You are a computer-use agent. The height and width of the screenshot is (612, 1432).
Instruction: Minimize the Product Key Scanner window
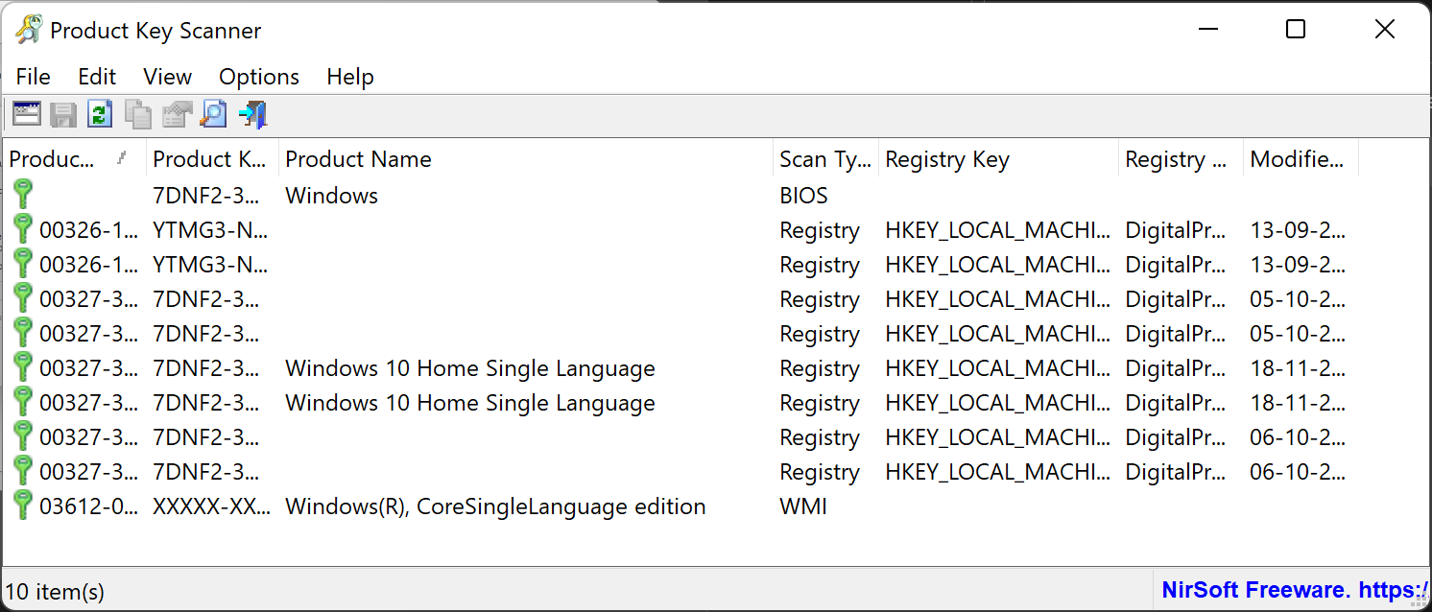tap(1207, 30)
